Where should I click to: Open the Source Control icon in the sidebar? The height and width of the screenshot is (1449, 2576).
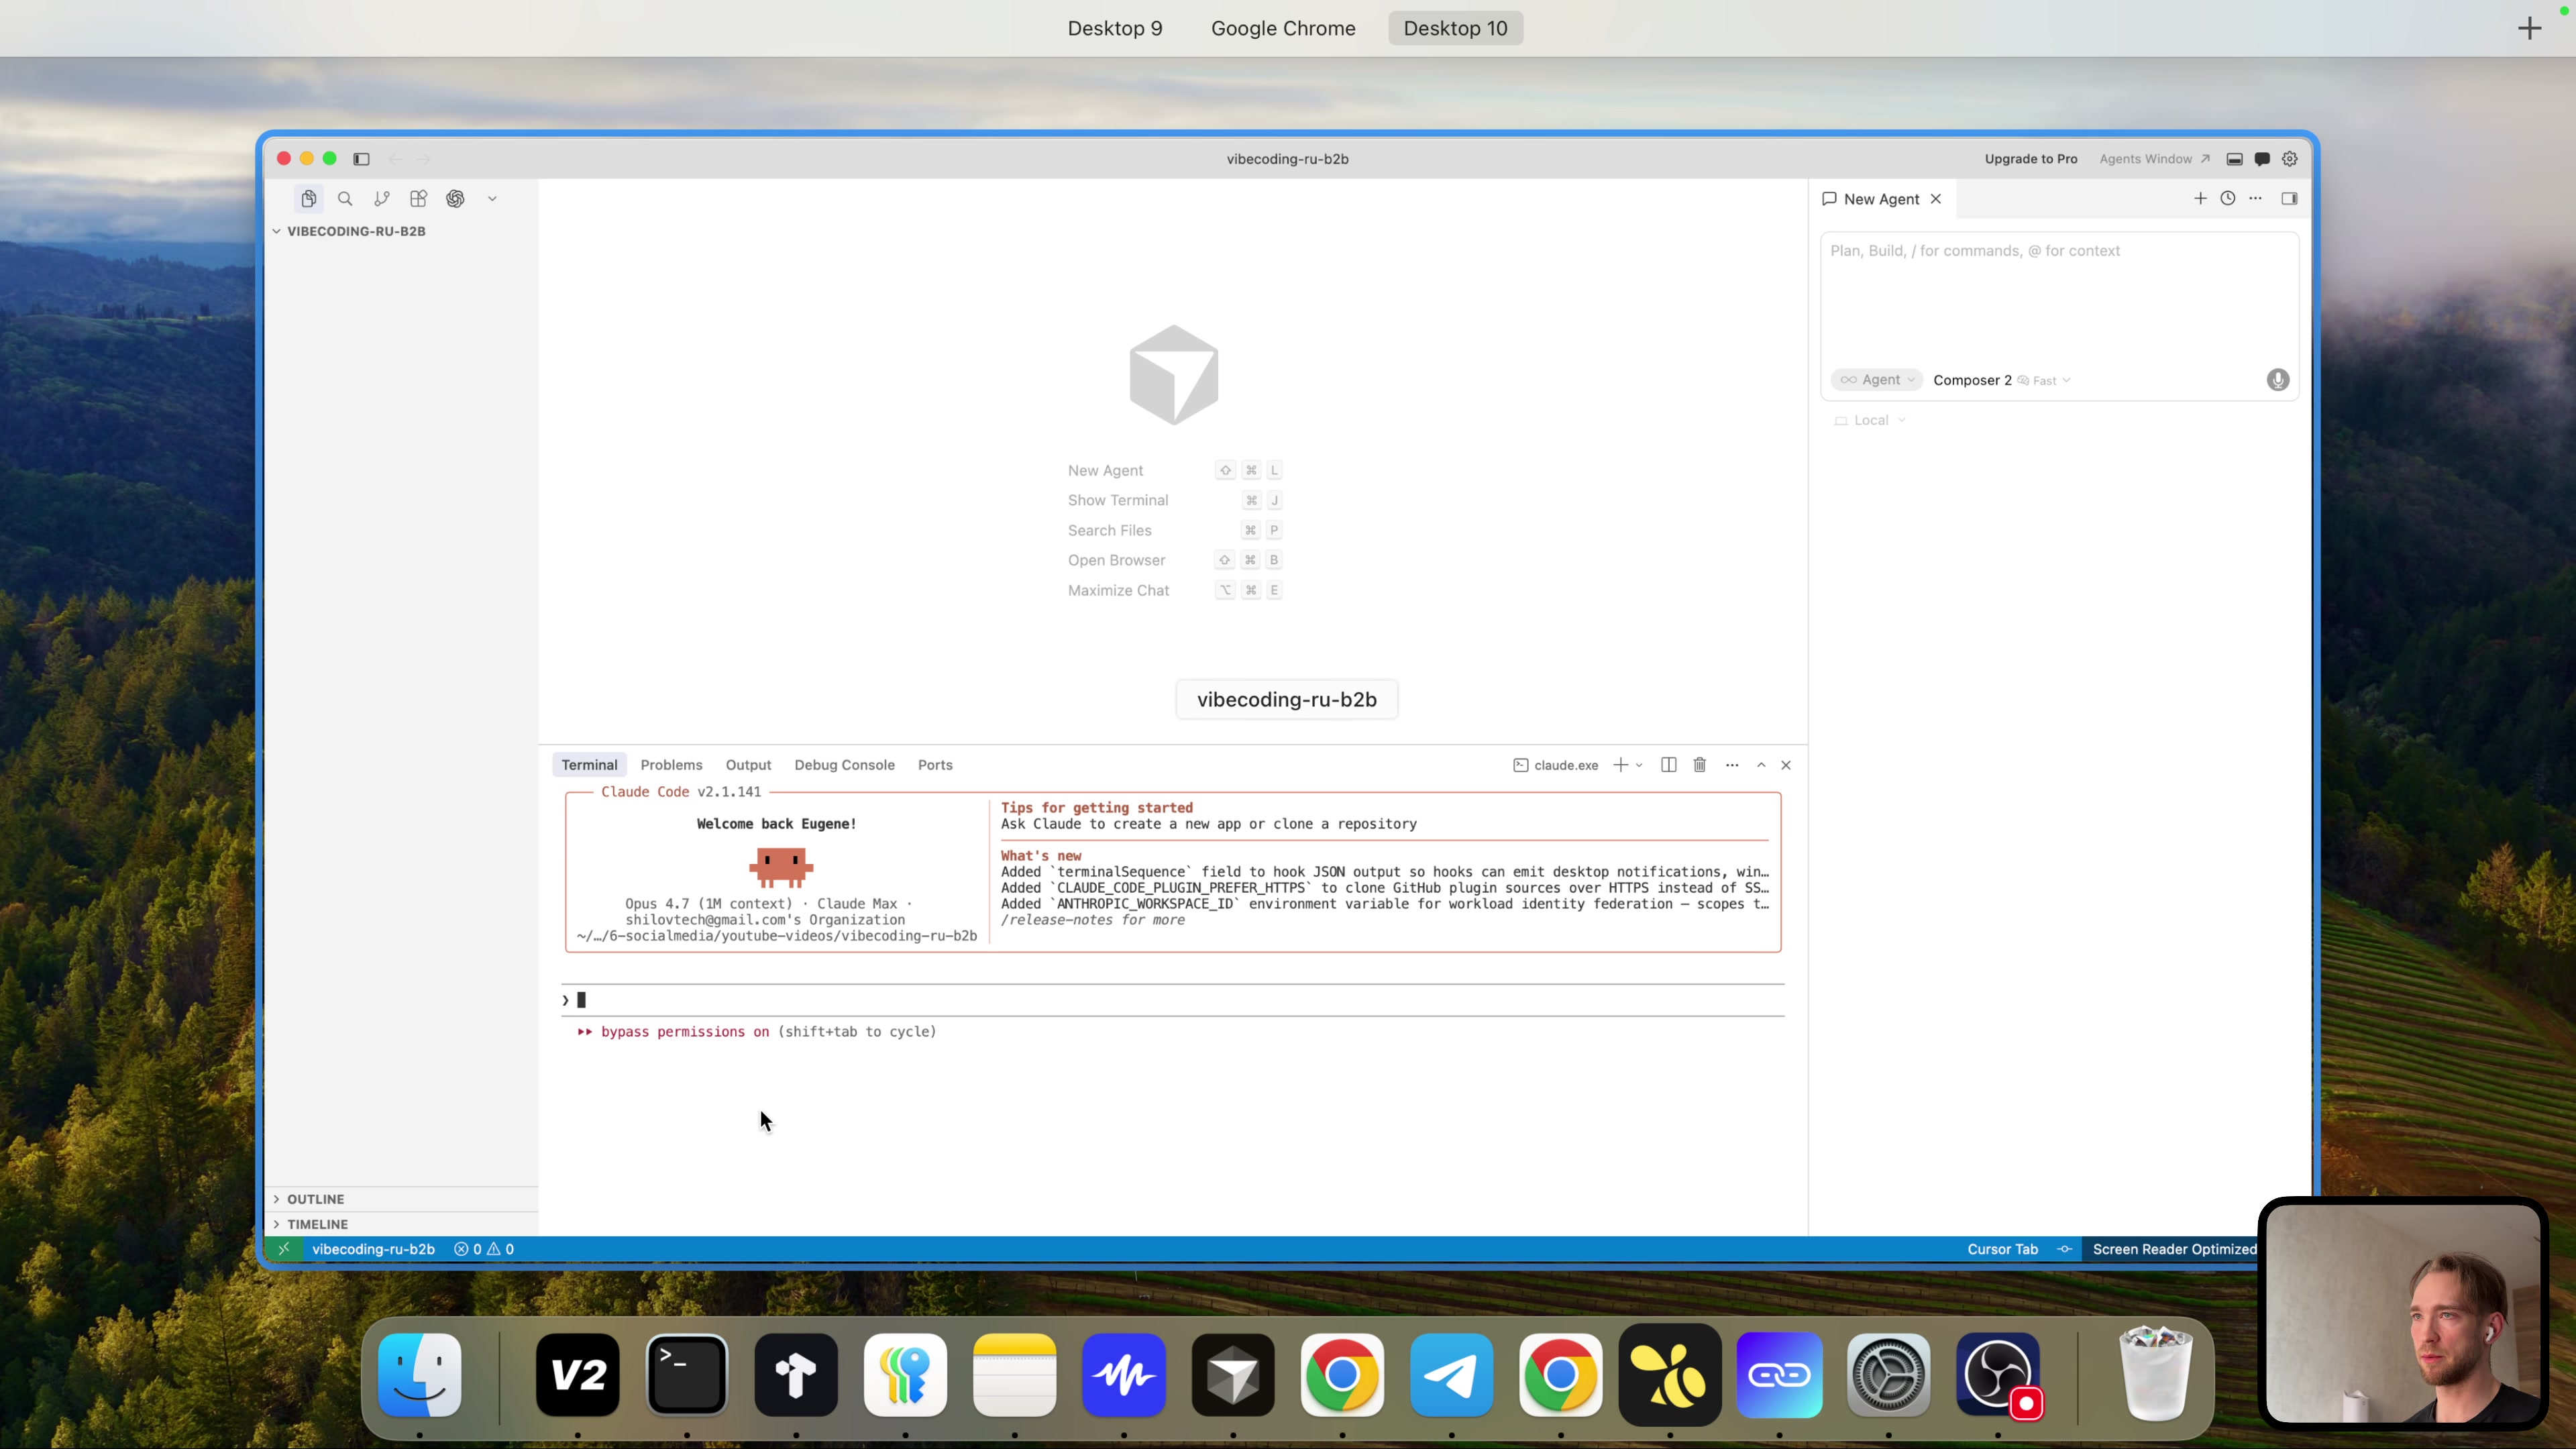pos(381,199)
